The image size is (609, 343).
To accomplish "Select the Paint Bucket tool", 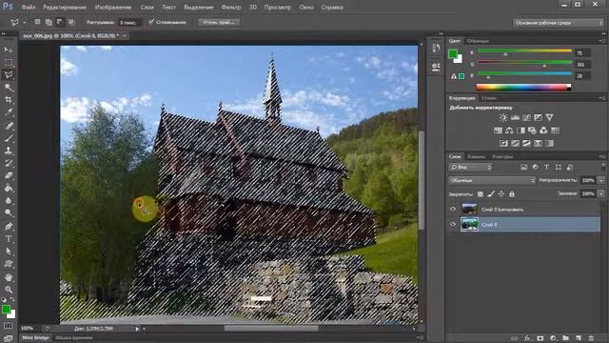I will coord(9,189).
